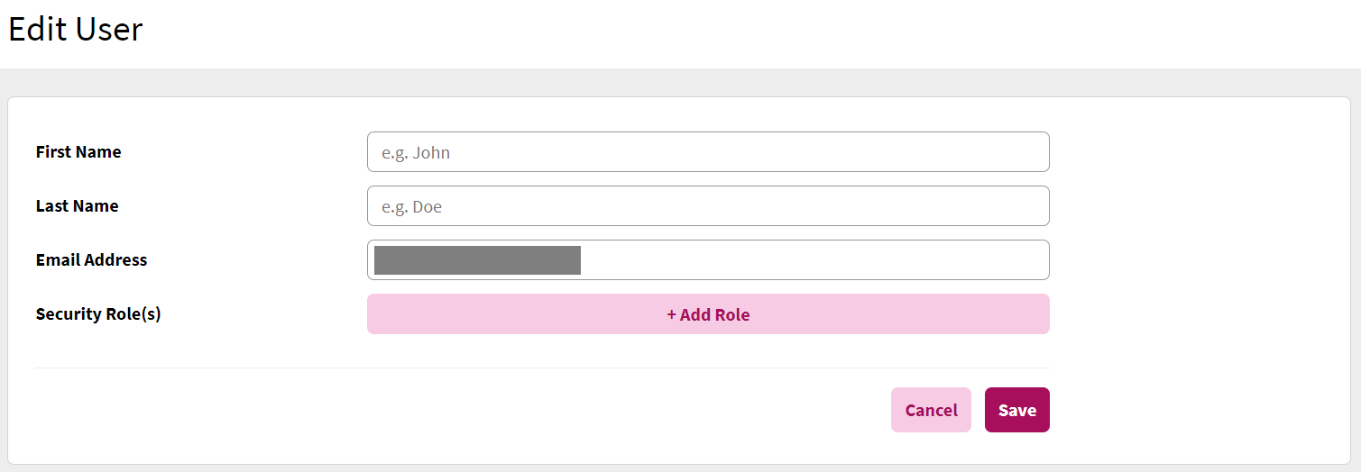Click empty space right of redacted email
Screen dimensions: 1361x472
tap(812, 260)
